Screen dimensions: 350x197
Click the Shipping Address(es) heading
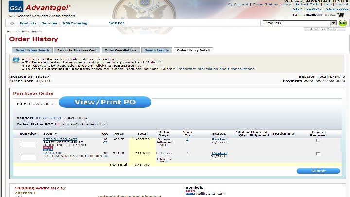[40, 188]
